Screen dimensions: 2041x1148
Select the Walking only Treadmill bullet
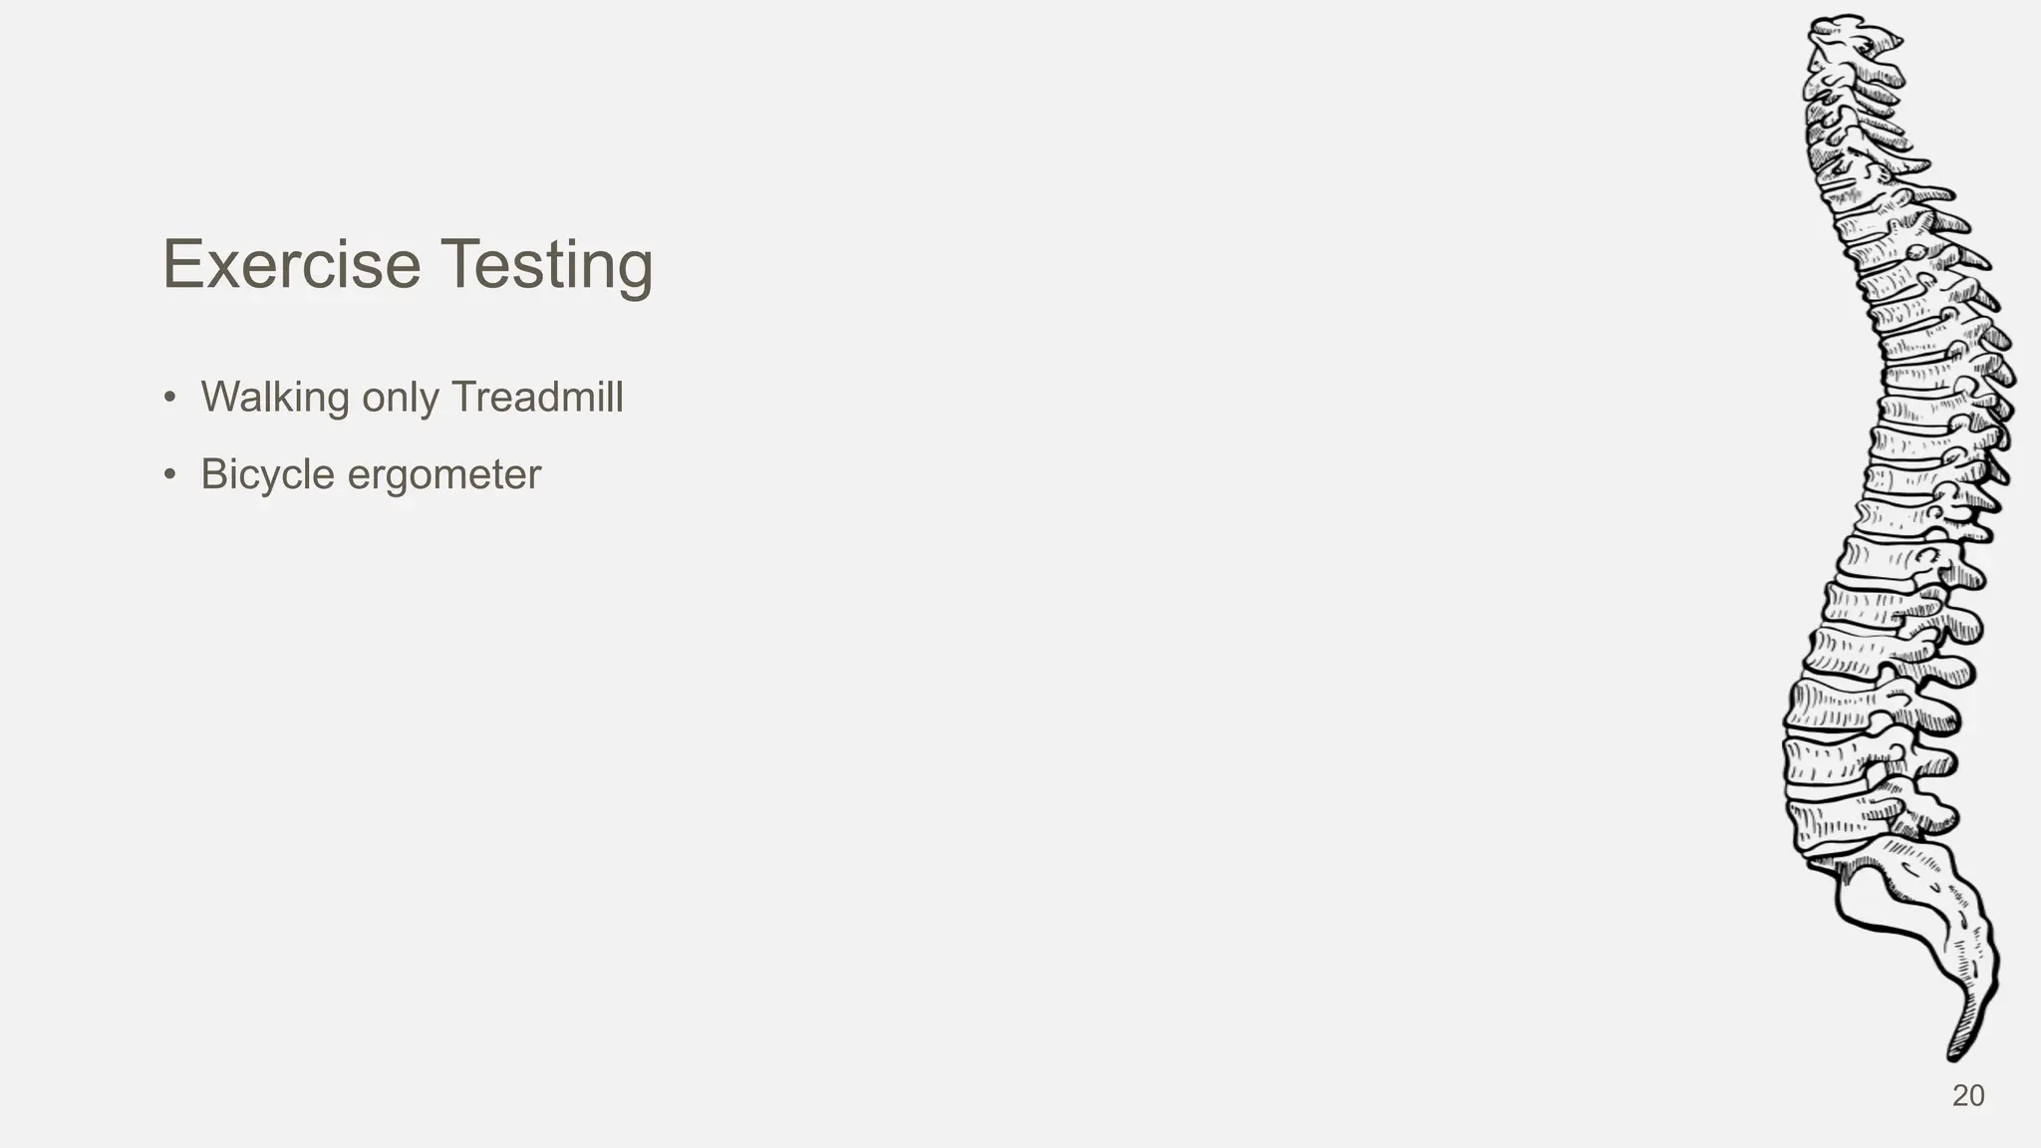pyautogui.click(x=411, y=398)
